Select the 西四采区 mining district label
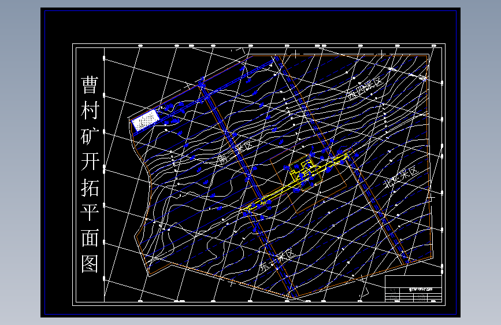The width and height of the screenshot is (501, 325). (x=365, y=89)
